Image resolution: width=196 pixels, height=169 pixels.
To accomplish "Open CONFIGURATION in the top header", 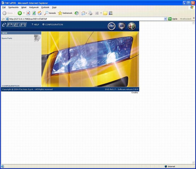I will (53, 25).
